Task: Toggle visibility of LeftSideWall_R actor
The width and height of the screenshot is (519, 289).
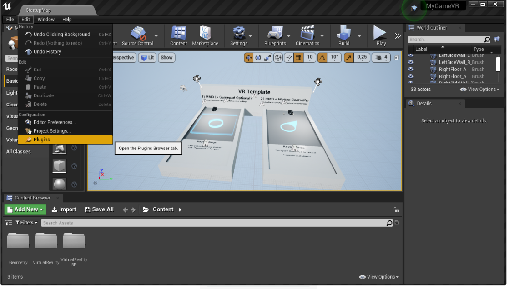Action: tap(411, 62)
